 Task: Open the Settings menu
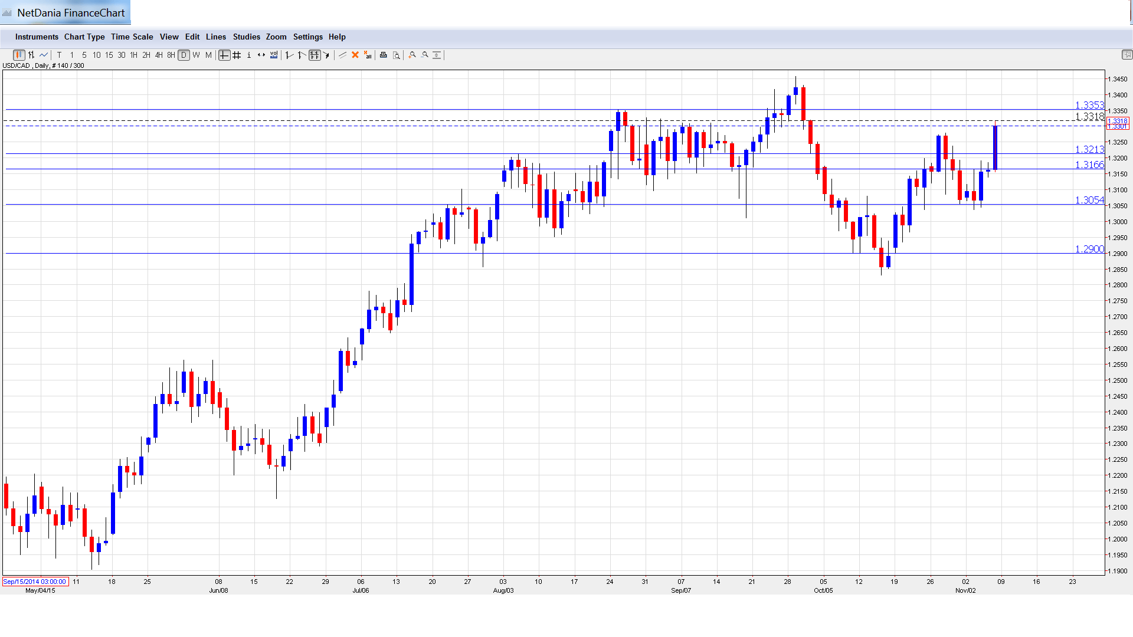click(308, 37)
